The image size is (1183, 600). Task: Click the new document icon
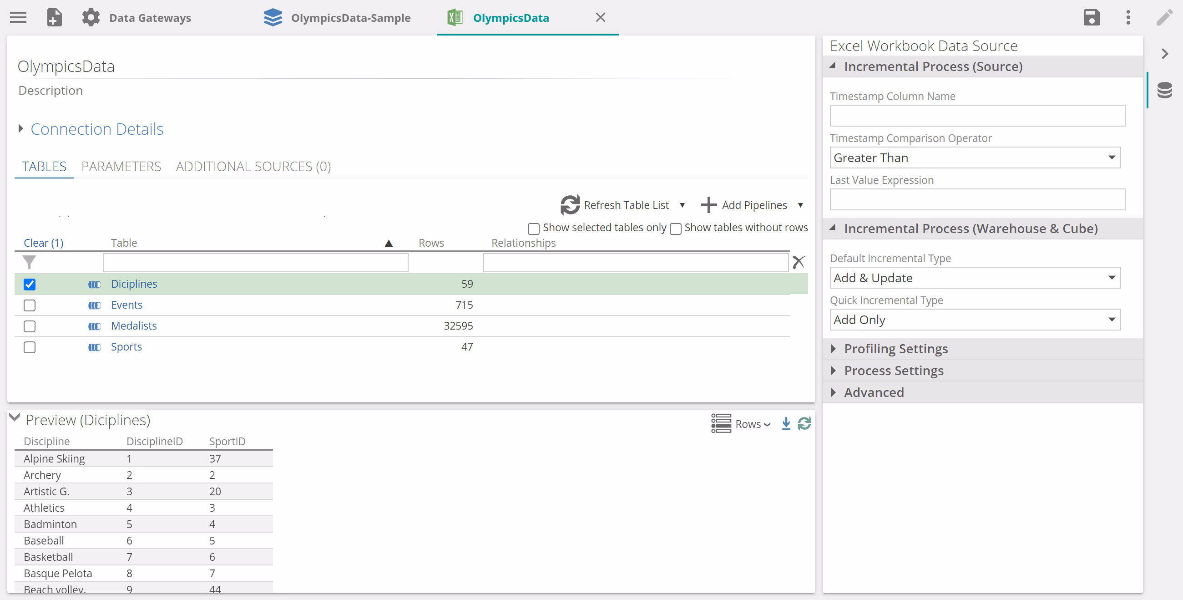(x=54, y=17)
